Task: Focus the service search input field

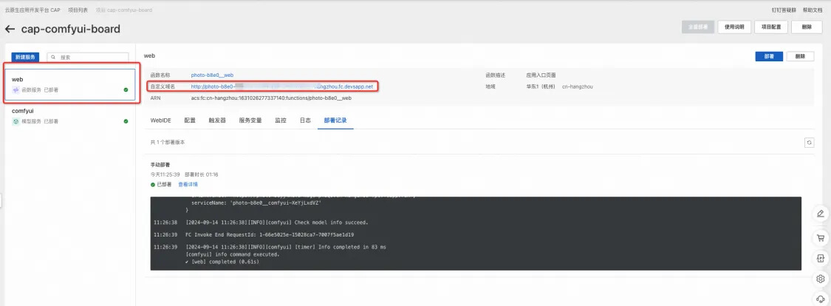Action: pyautogui.click(x=87, y=57)
